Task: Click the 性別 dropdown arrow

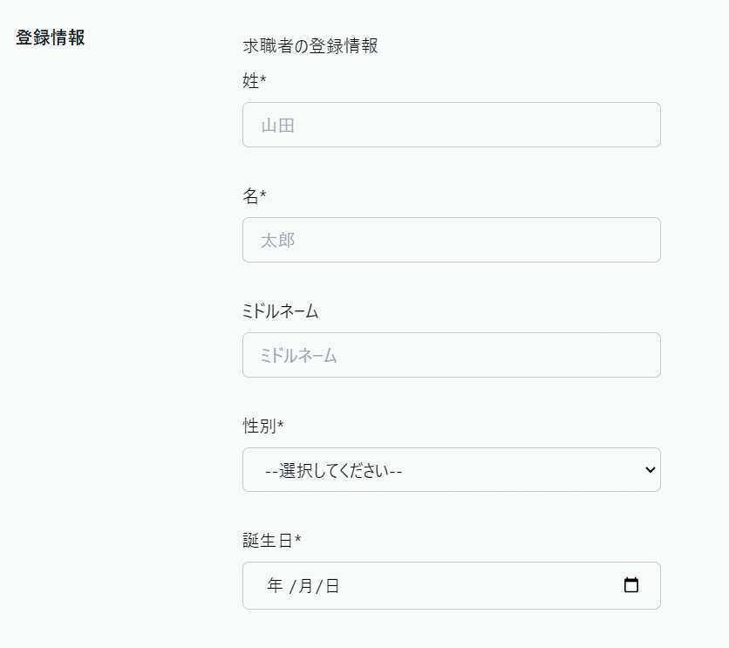Action: pos(649,469)
